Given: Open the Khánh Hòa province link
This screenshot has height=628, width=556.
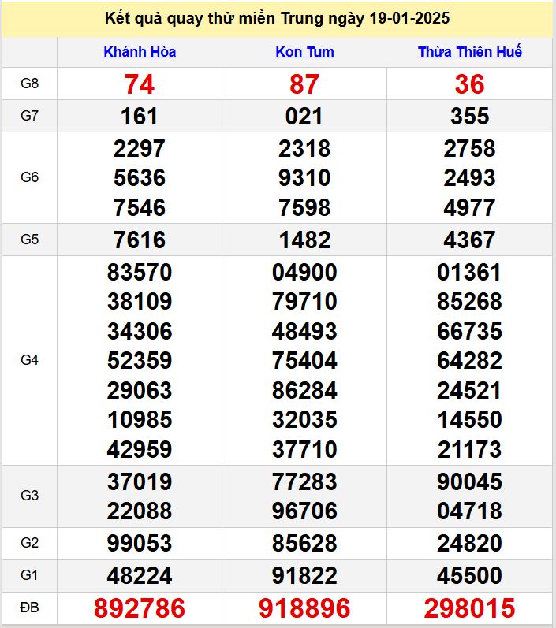Looking at the screenshot, I should pyautogui.click(x=140, y=52).
